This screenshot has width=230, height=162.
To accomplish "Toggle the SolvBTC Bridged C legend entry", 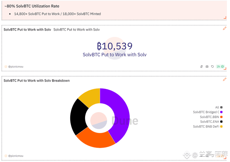I will (x=208, y=112).
